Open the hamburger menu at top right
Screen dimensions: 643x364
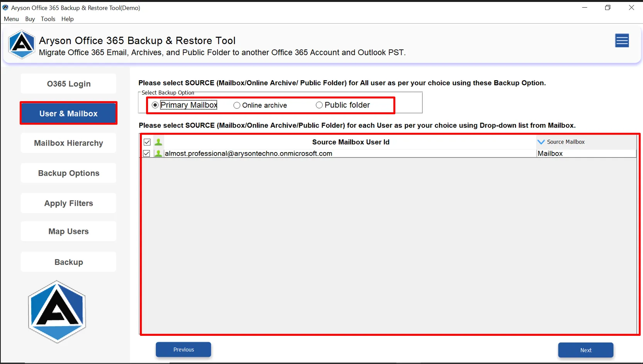coord(622,41)
